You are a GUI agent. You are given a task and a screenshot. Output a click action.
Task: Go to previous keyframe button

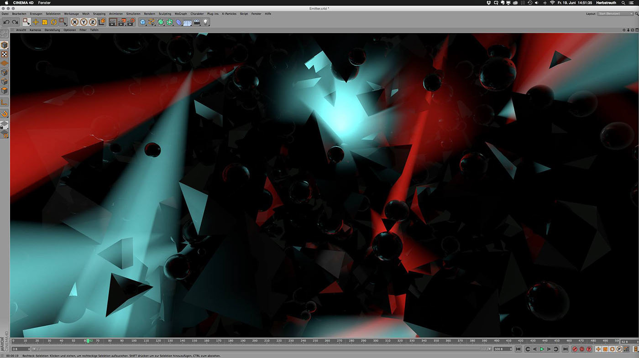(x=528, y=349)
